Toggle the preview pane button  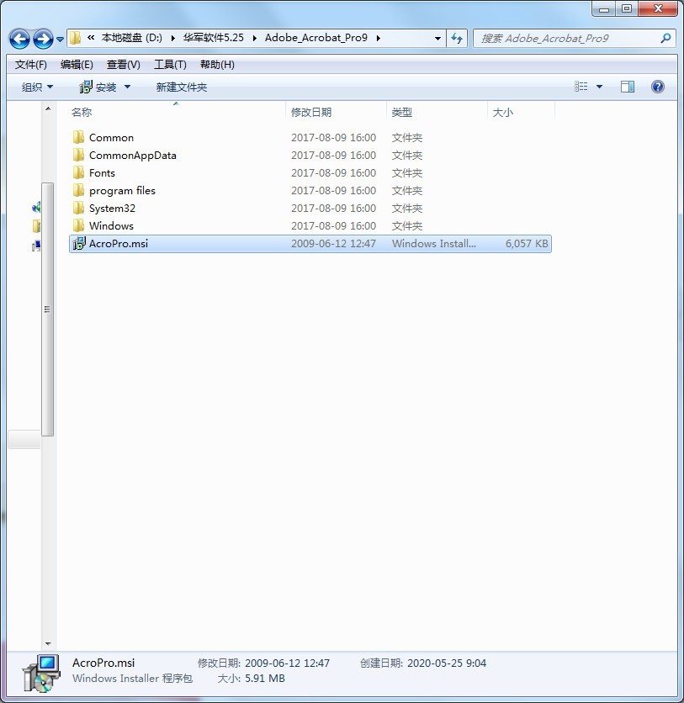[x=627, y=86]
